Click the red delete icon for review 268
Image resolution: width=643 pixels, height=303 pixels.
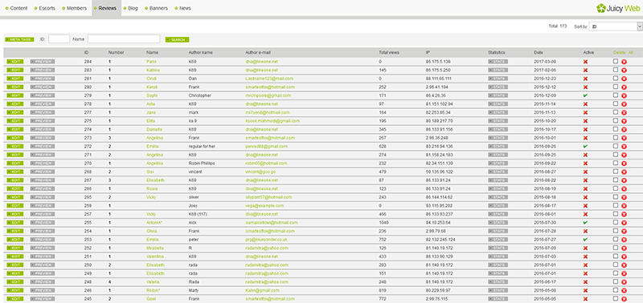click(x=625, y=172)
